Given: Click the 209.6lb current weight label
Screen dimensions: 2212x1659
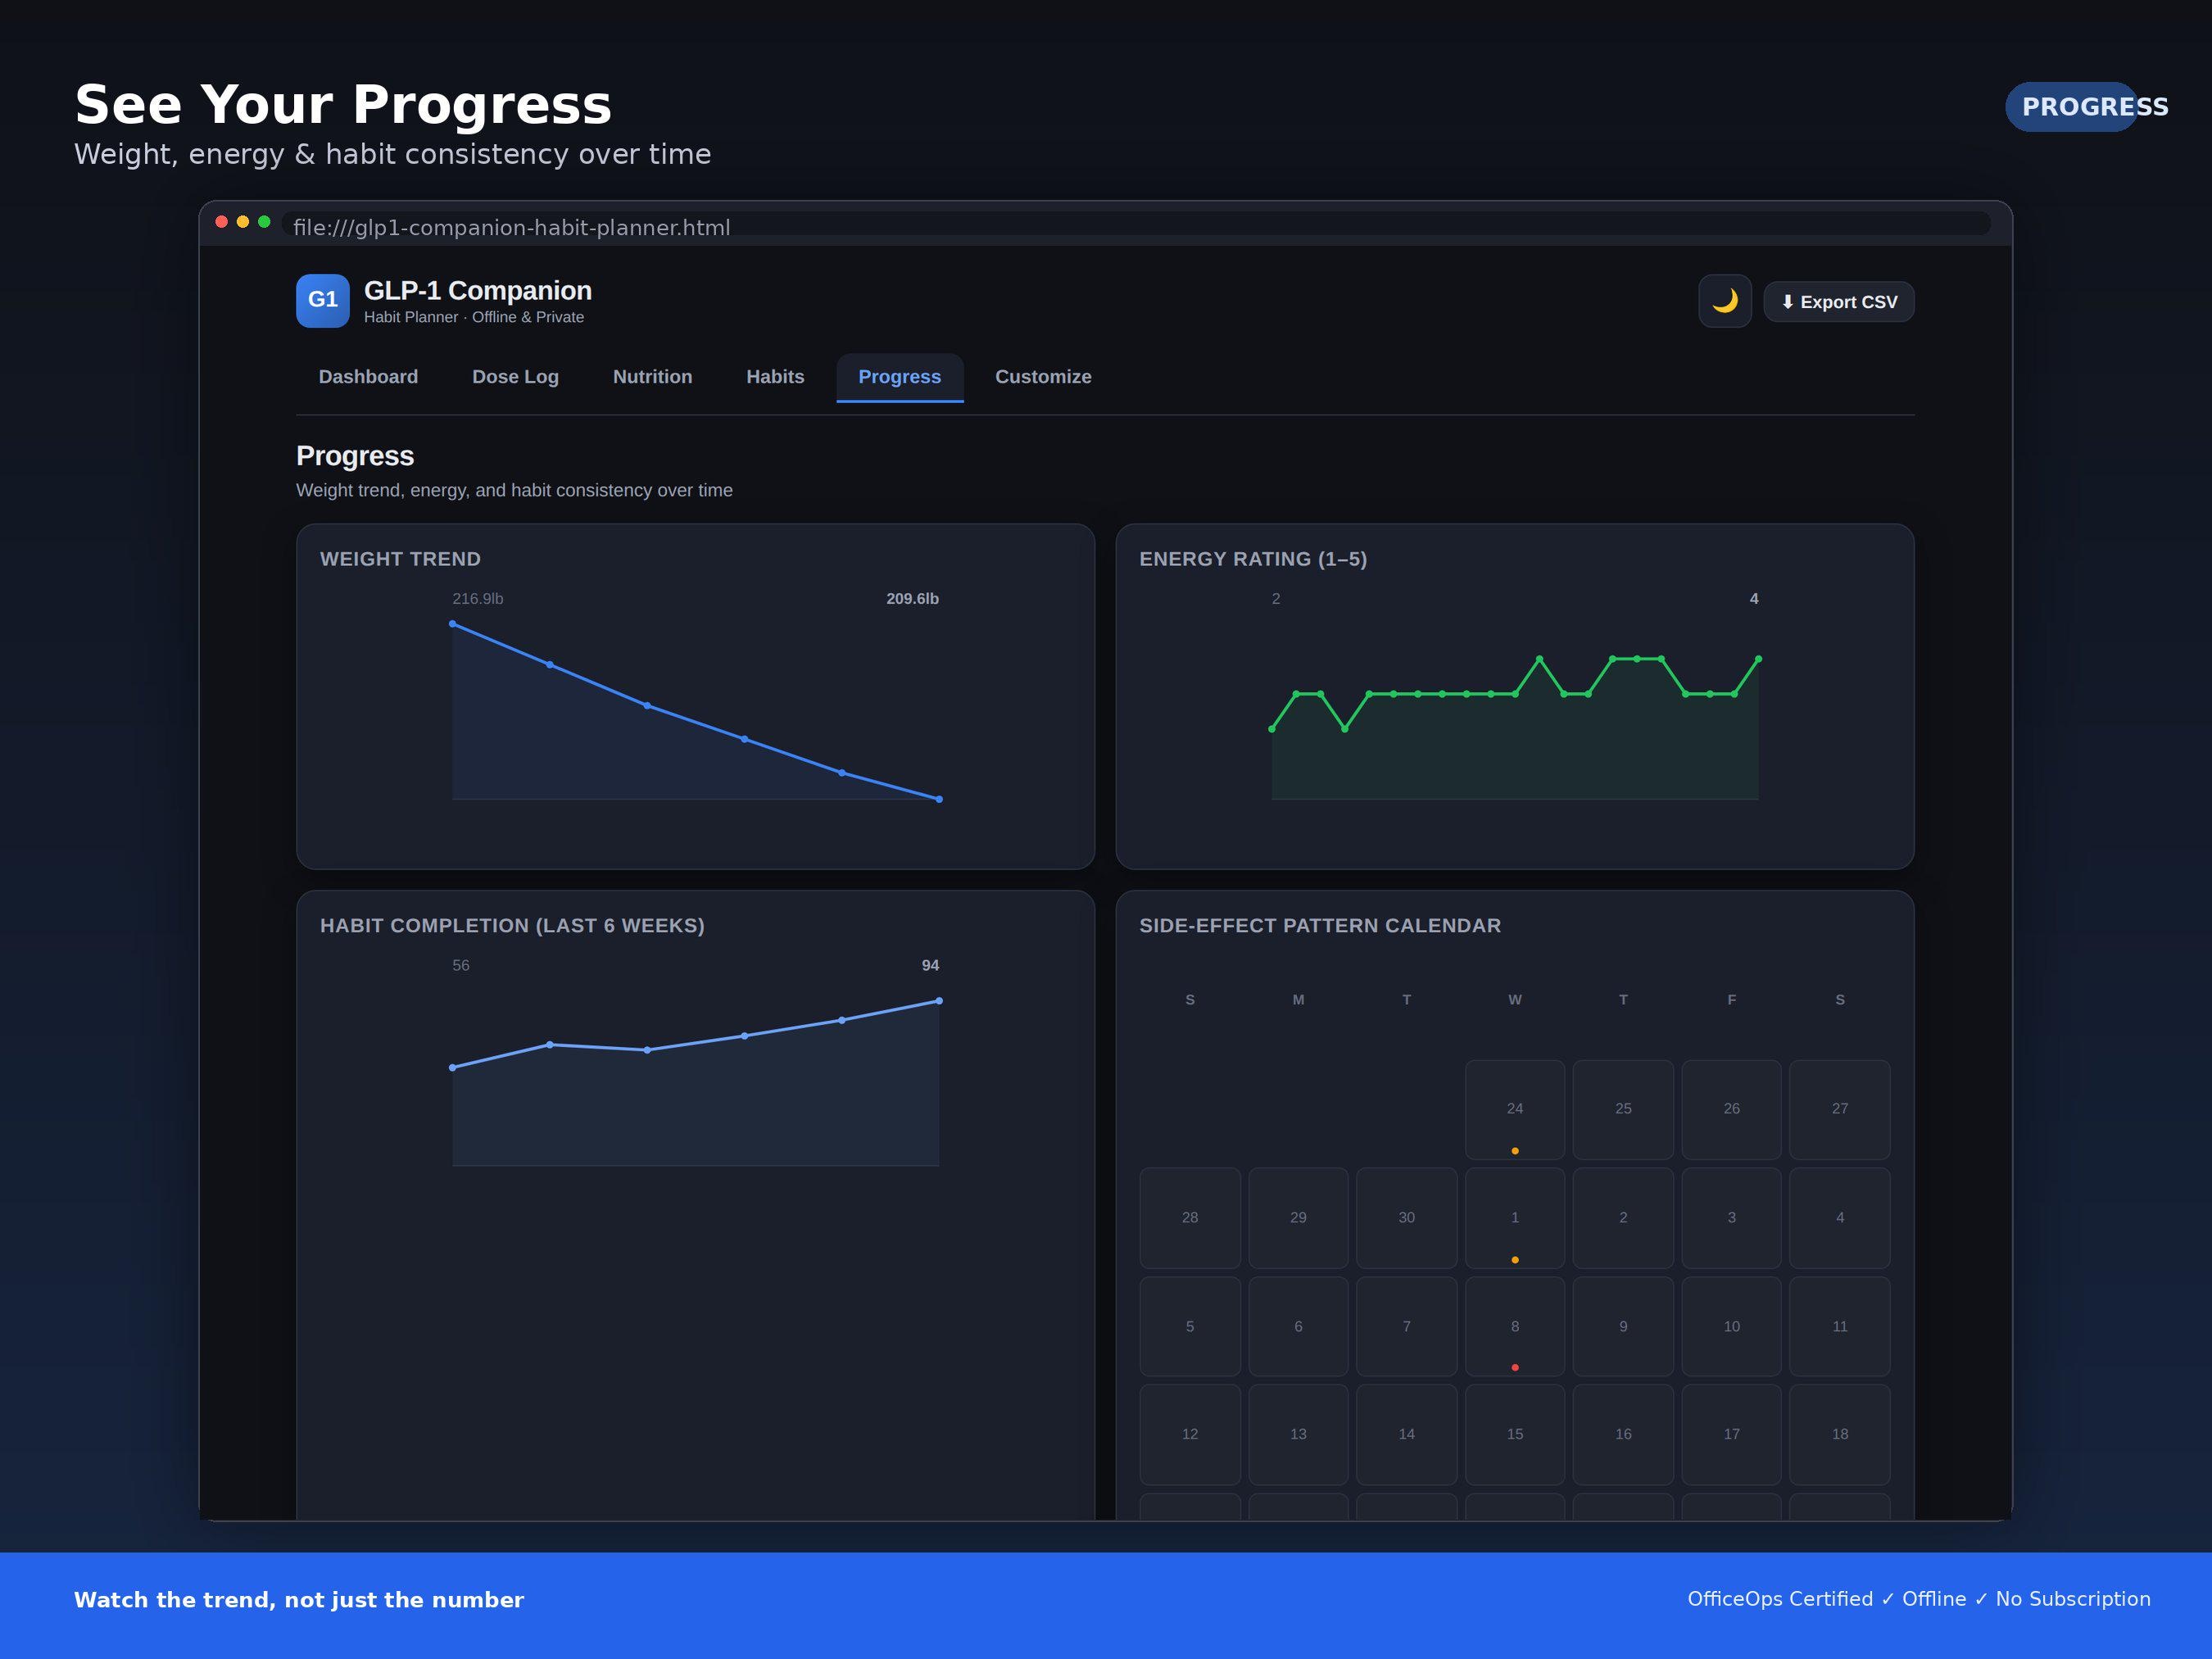Looking at the screenshot, I should 912,599.
